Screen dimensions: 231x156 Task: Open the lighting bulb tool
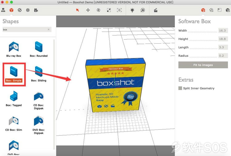[132, 10]
